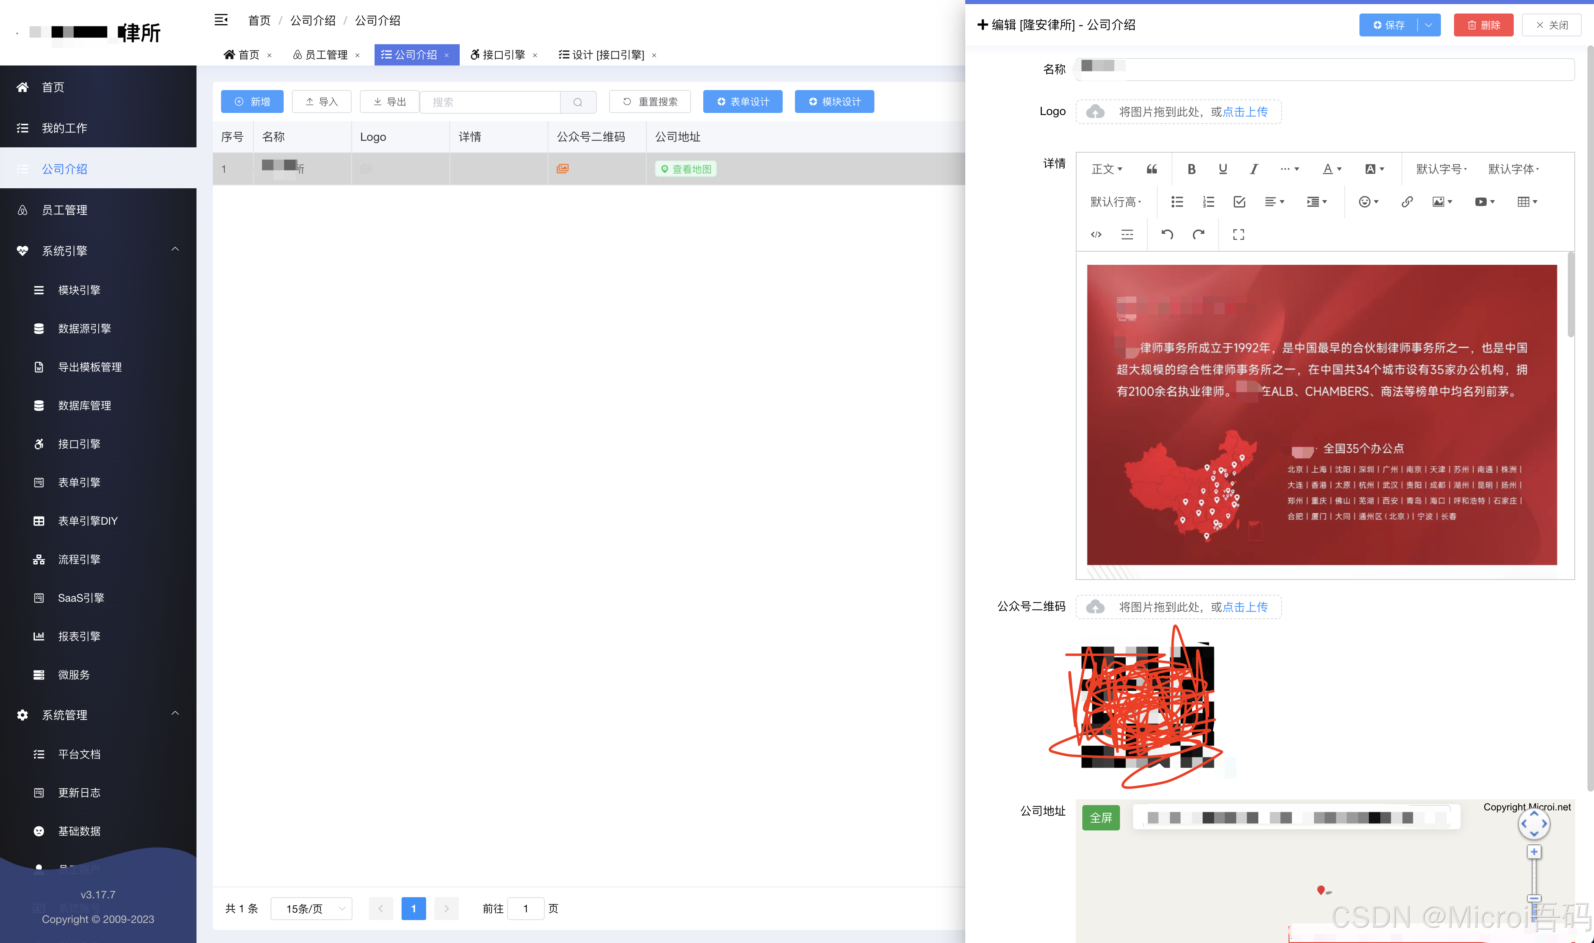1594x943 pixels.
Task: Close the 员工管理 tab
Action: pyautogui.click(x=357, y=55)
